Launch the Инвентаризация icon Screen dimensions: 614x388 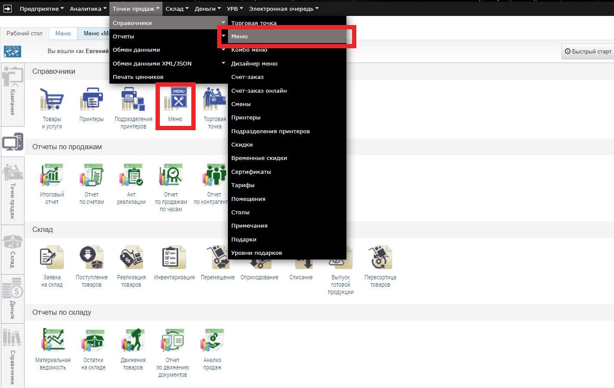(174, 258)
